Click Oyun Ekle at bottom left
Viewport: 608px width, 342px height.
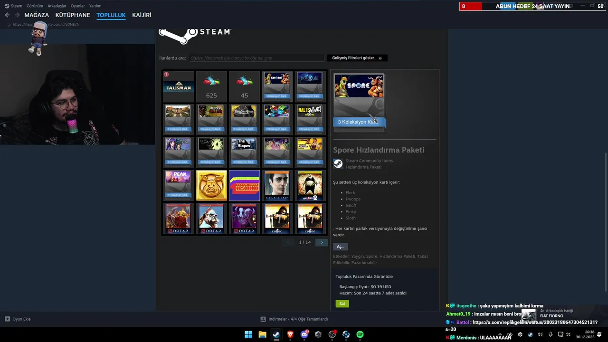point(18,319)
